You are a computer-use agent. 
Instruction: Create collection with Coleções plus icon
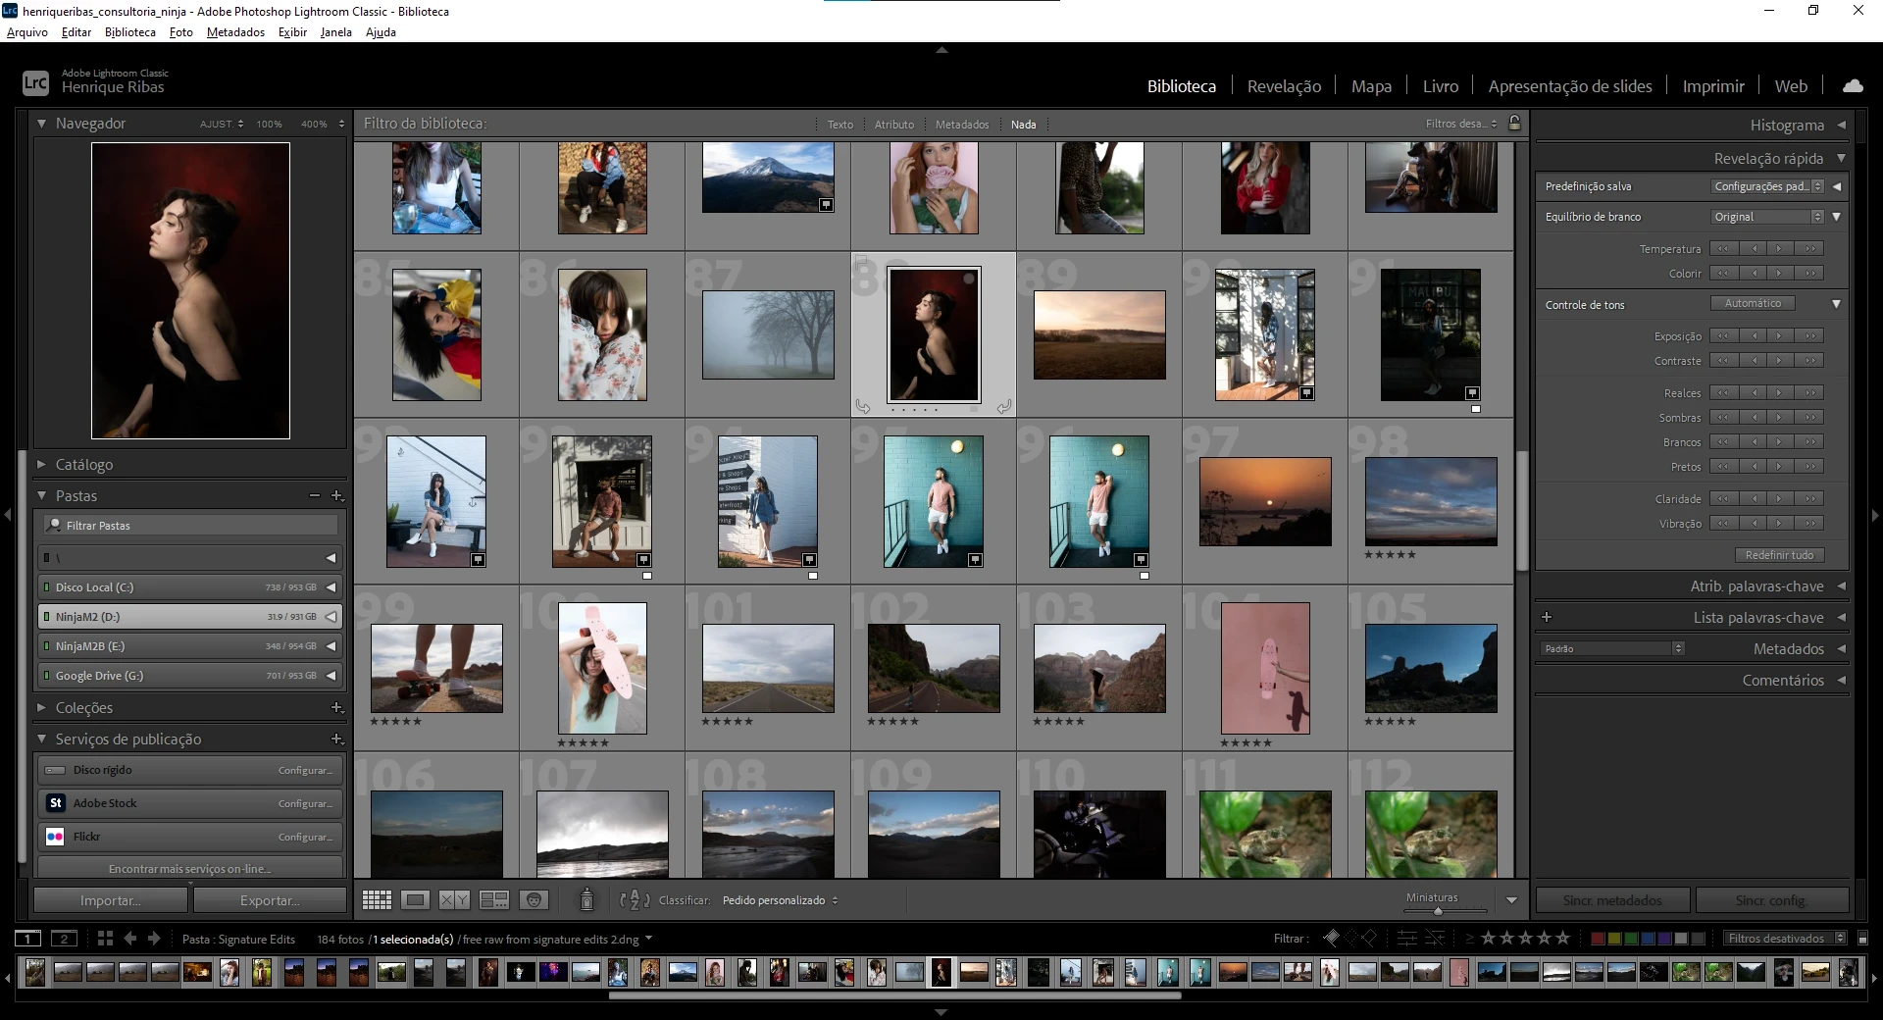[336, 707]
